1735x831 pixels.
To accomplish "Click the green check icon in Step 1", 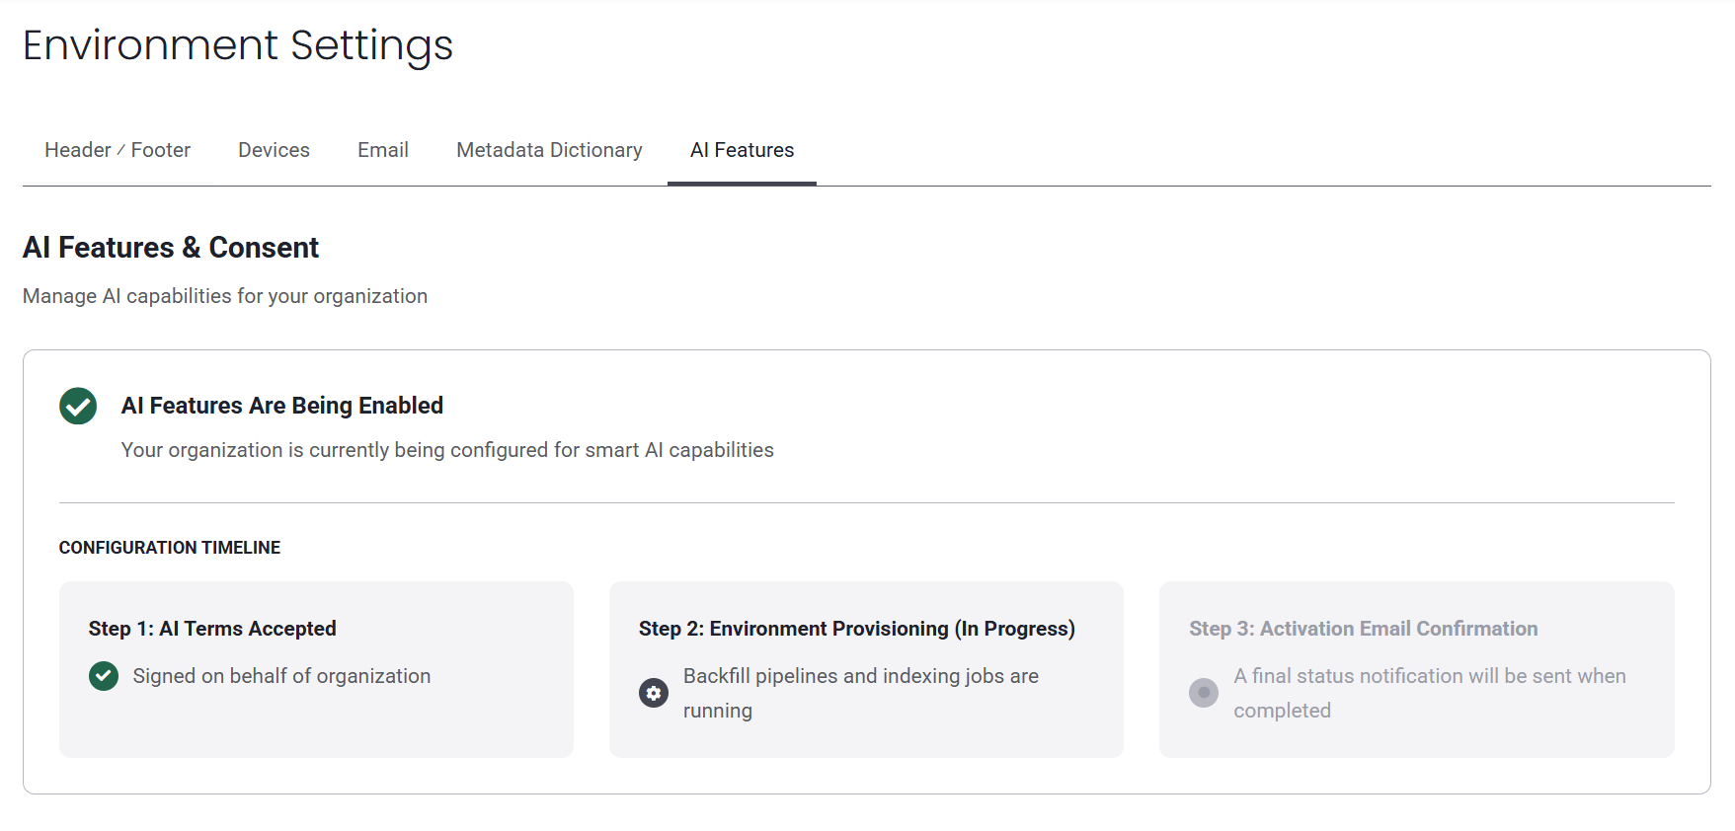I will (104, 676).
